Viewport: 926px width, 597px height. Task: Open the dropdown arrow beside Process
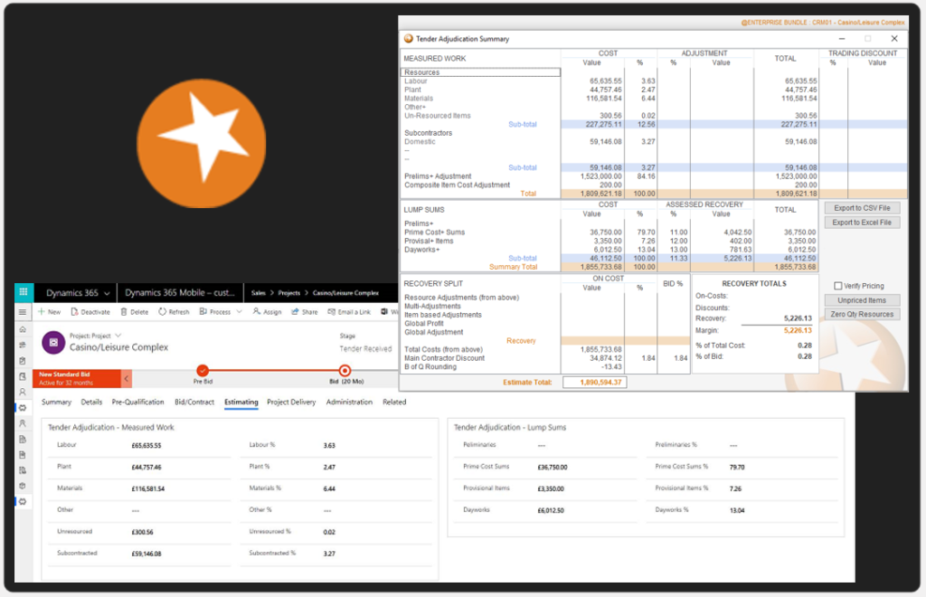pyautogui.click(x=239, y=312)
